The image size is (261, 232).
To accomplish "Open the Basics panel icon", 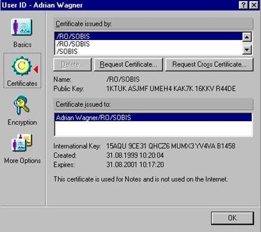I will point(22,26).
